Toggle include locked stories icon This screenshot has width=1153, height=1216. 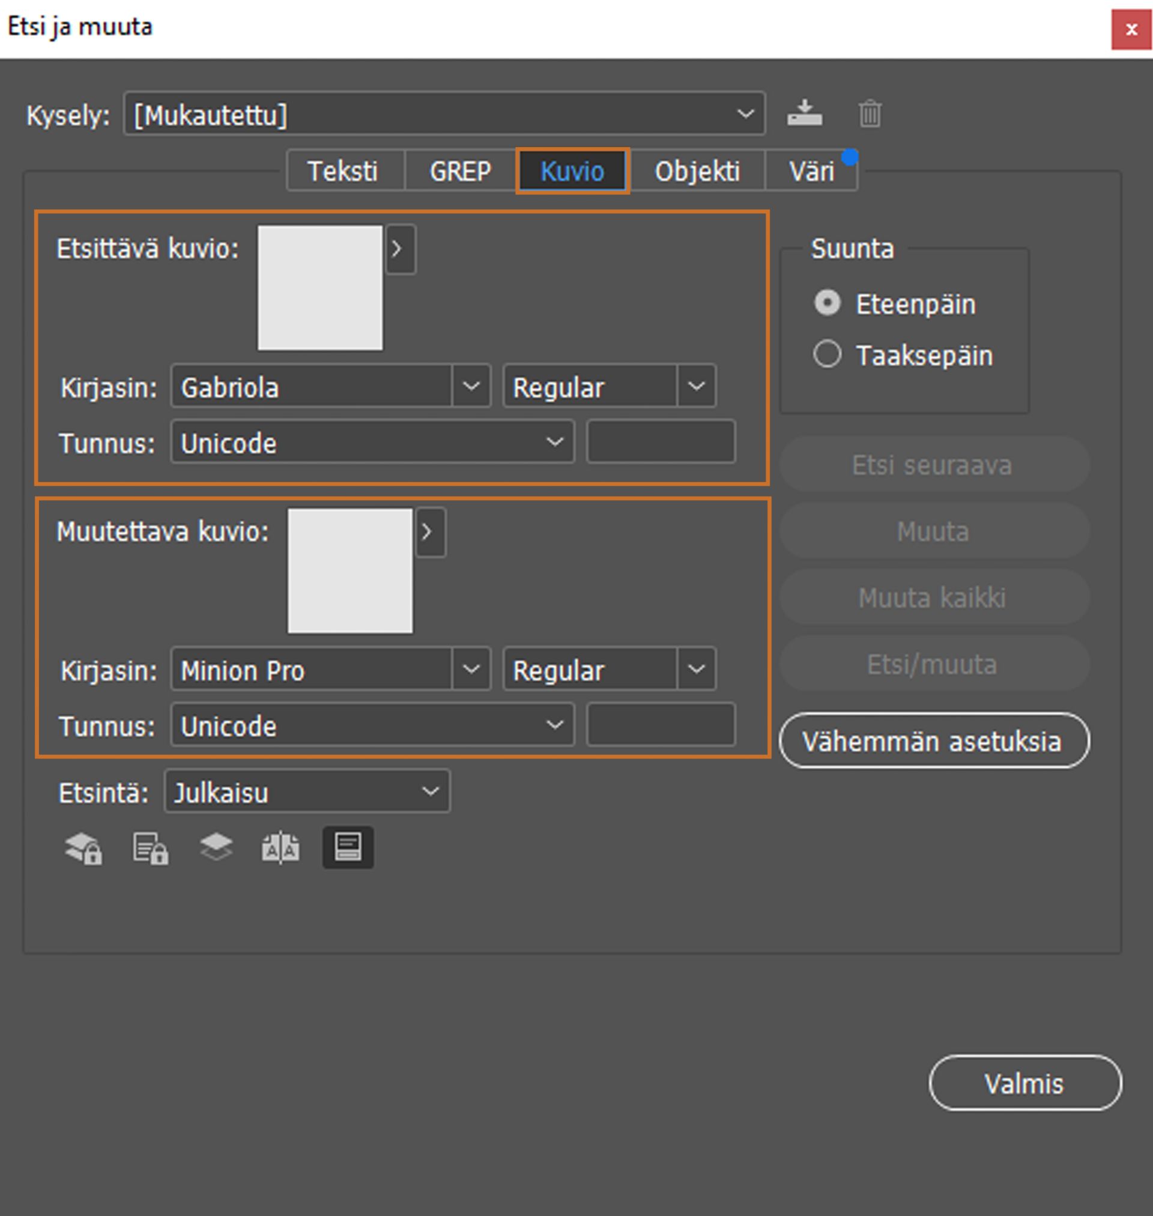tap(151, 848)
